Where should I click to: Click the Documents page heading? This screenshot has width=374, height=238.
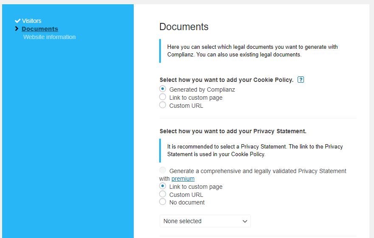184,27
